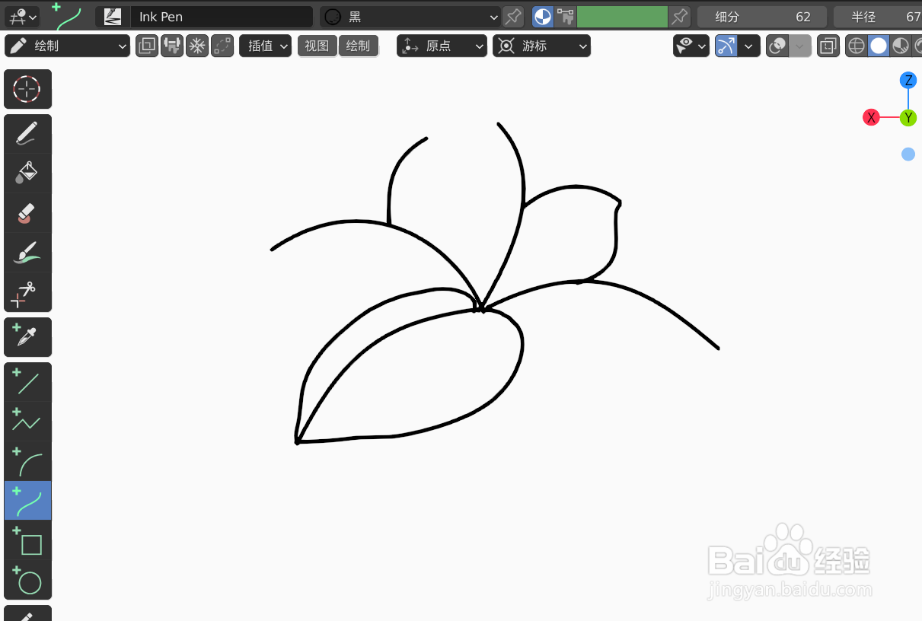Click the Y axis gizmo handle

(x=908, y=117)
